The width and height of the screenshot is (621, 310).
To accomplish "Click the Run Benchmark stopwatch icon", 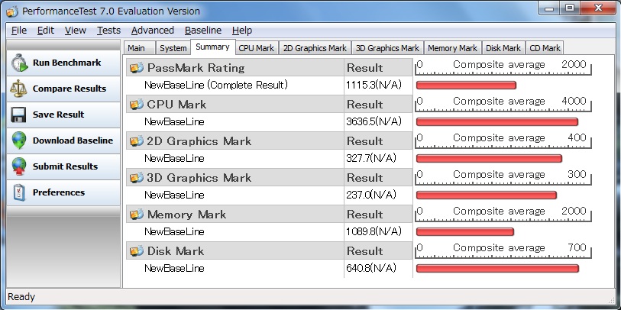I will pyautogui.click(x=19, y=63).
